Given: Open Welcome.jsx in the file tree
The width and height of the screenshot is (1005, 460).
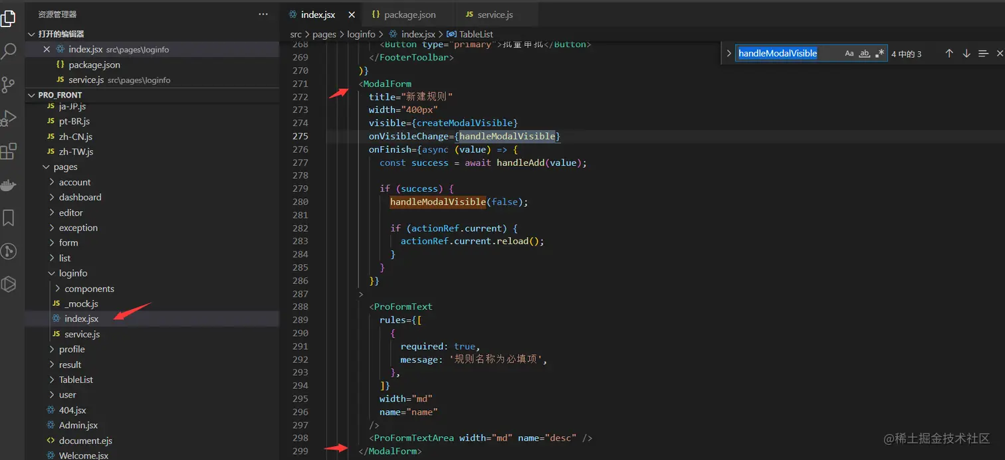Looking at the screenshot, I should [x=83, y=456].
